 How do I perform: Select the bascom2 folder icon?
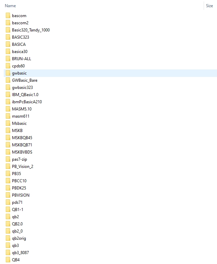click(x=8, y=23)
